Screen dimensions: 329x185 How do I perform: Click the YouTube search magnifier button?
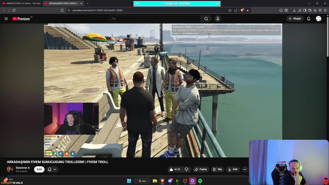(x=206, y=19)
